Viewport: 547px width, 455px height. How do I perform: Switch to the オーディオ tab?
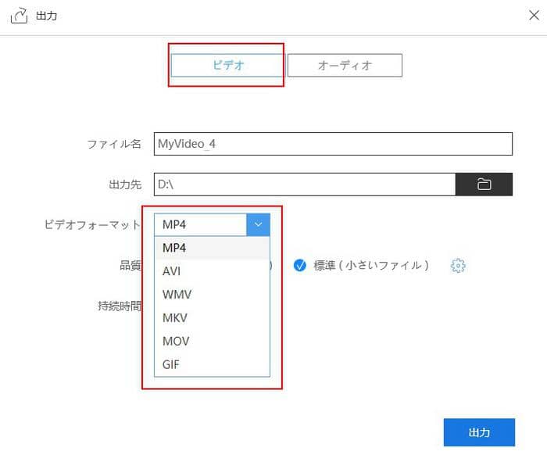tap(345, 65)
